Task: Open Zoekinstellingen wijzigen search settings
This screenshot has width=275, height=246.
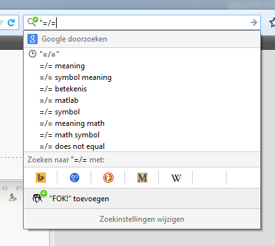Action: click(142, 219)
